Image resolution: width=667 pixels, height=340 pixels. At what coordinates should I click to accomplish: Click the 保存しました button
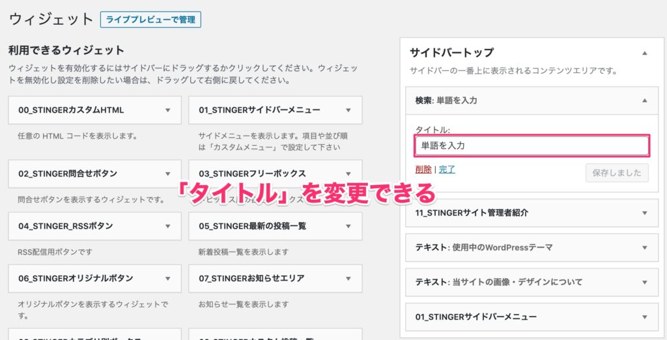pos(617,173)
